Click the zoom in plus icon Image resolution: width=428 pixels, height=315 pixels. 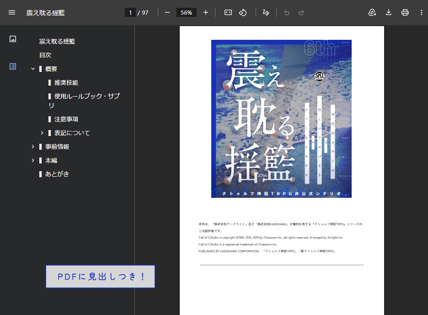pyautogui.click(x=206, y=12)
